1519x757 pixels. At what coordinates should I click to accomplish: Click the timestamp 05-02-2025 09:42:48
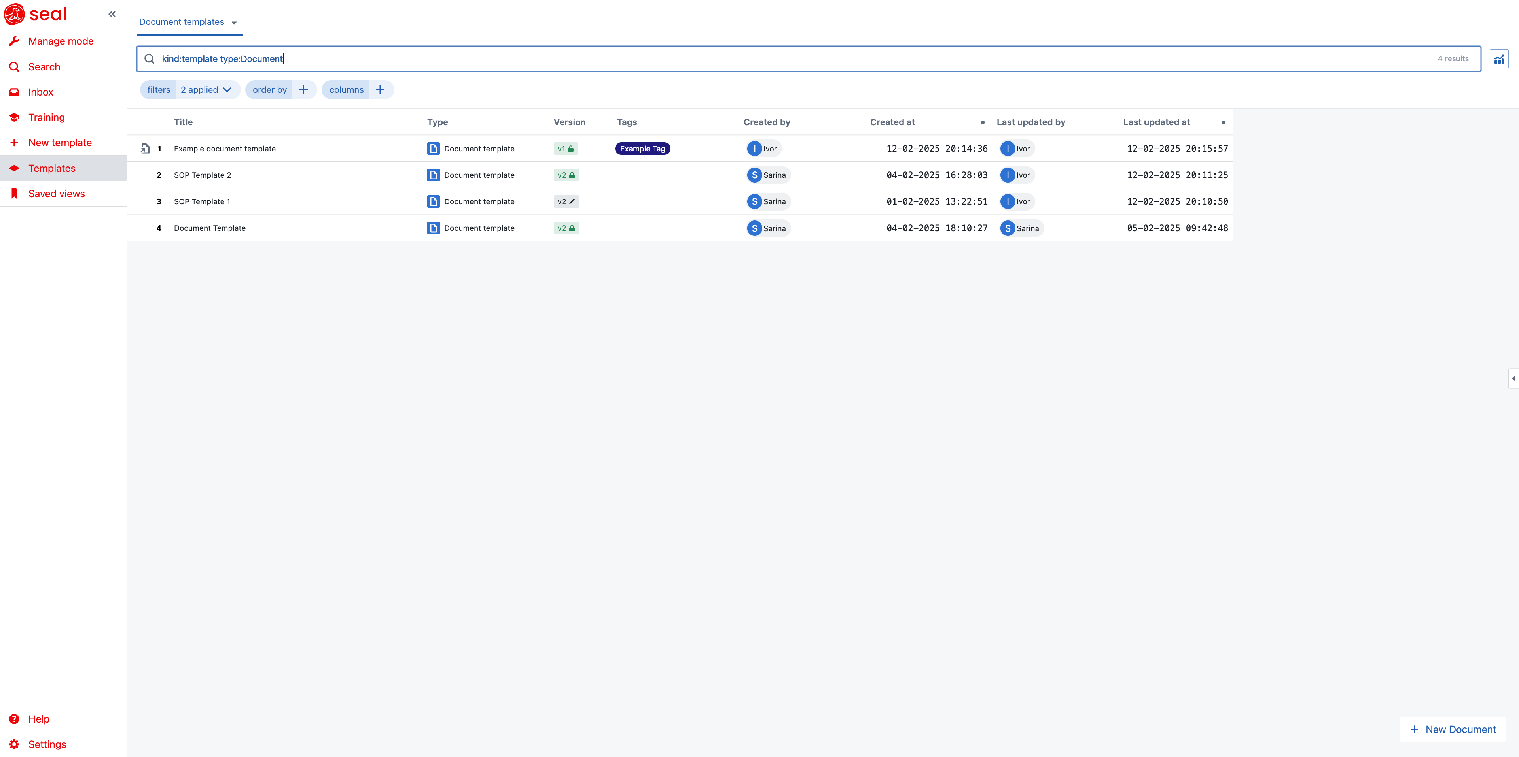[1177, 228]
